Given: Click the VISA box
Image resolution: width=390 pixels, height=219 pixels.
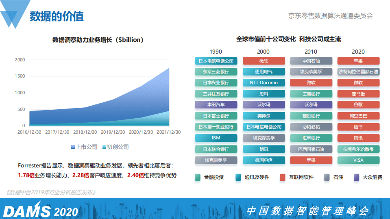Looking at the screenshot, I should coord(358,160).
